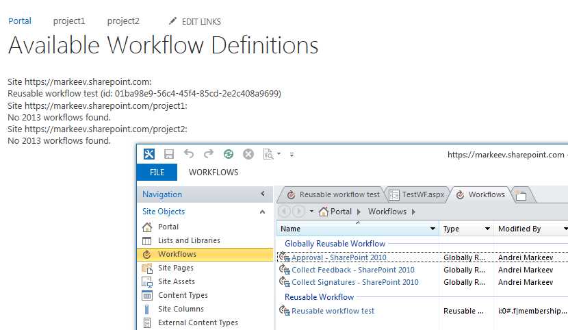Click the Collect Signatures workflow icon
Image resolution: width=568 pixels, height=330 pixels.
[285, 281]
